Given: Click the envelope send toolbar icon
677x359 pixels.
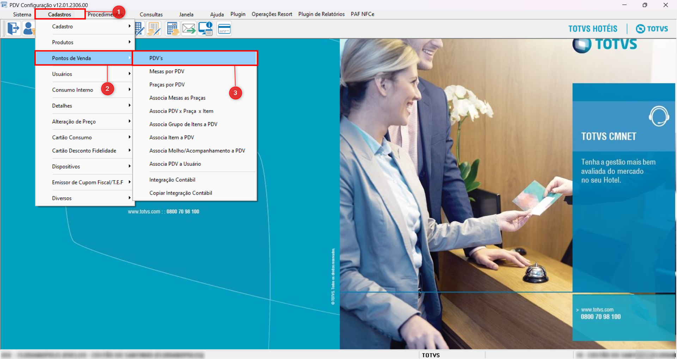Looking at the screenshot, I should pos(189,29).
